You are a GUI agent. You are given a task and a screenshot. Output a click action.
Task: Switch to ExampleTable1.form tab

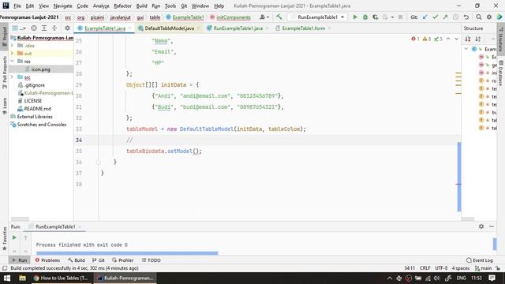pyautogui.click(x=303, y=28)
